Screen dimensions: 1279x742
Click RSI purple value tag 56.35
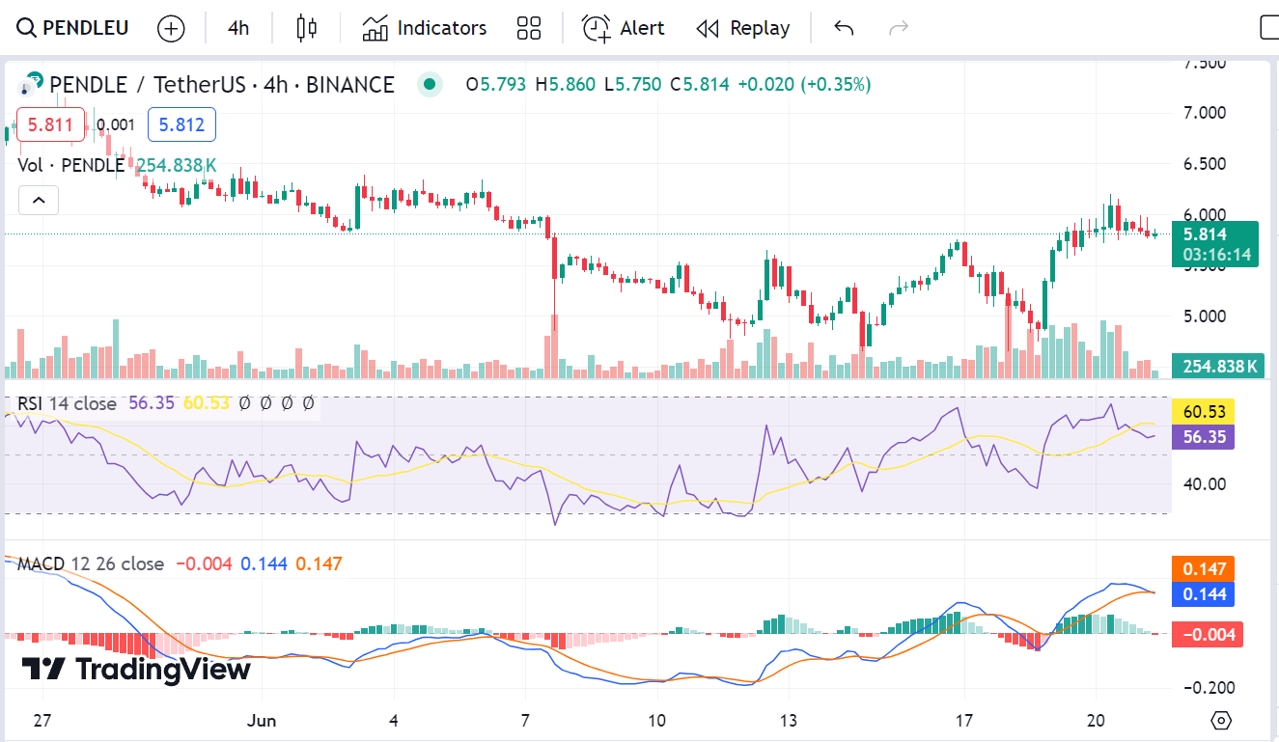tap(1202, 437)
